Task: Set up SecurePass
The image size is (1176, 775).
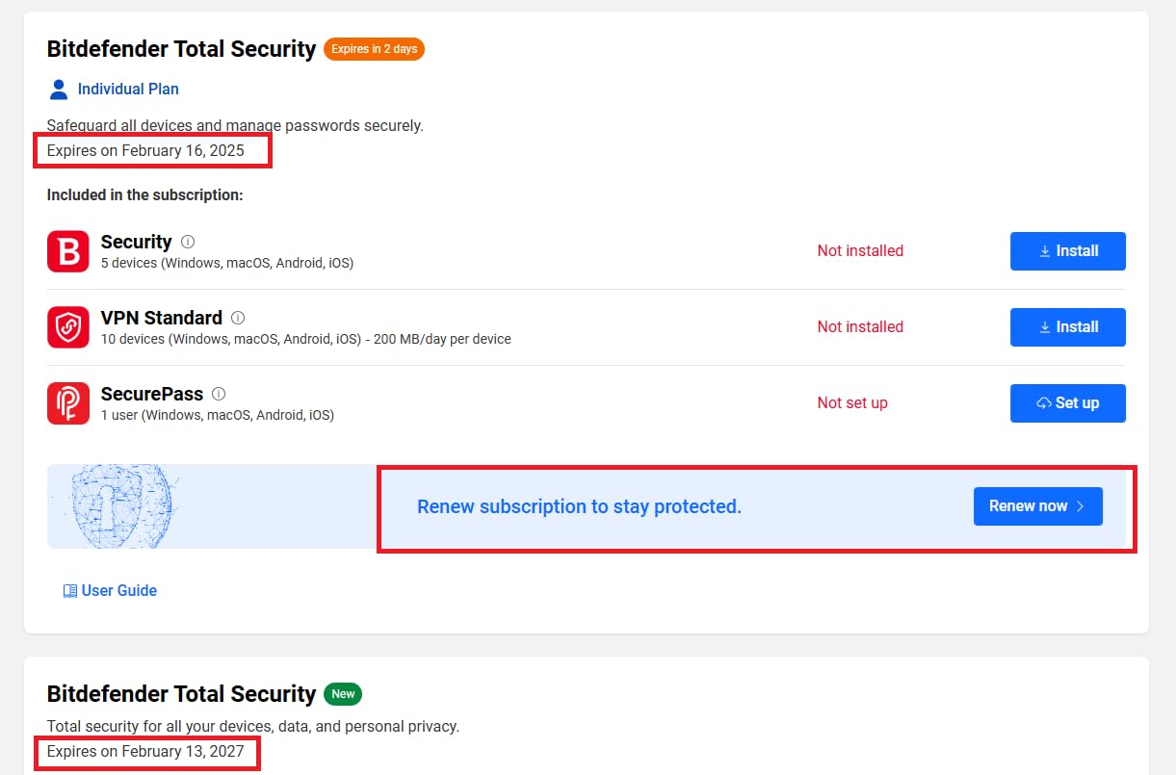Action: pos(1067,402)
